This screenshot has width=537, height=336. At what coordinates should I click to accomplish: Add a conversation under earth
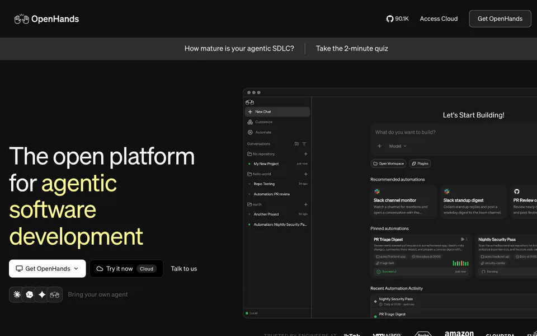[x=306, y=204]
